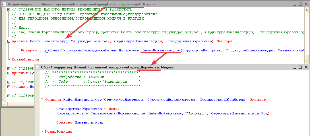Collapse the НайтиНоменклатуру function in the Переопределяемый module
This screenshot has height=136, width=310.
pos(9,41)
